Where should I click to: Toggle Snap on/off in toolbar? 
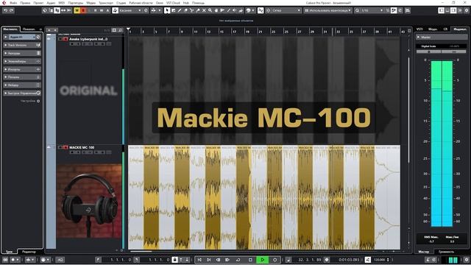click(261, 10)
